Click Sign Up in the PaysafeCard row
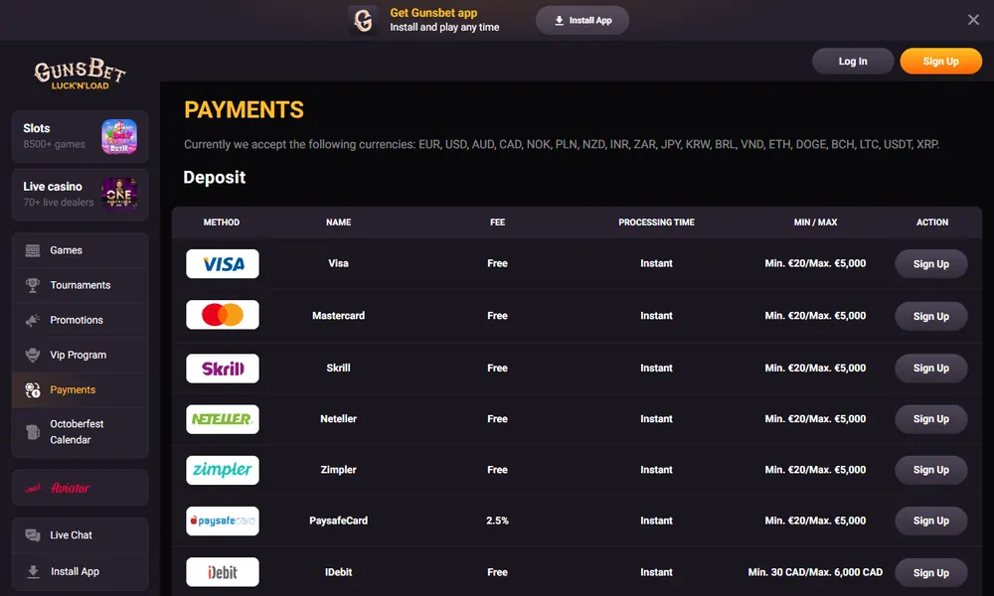The height and width of the screenshot is (596, 994). coord(930,521)
